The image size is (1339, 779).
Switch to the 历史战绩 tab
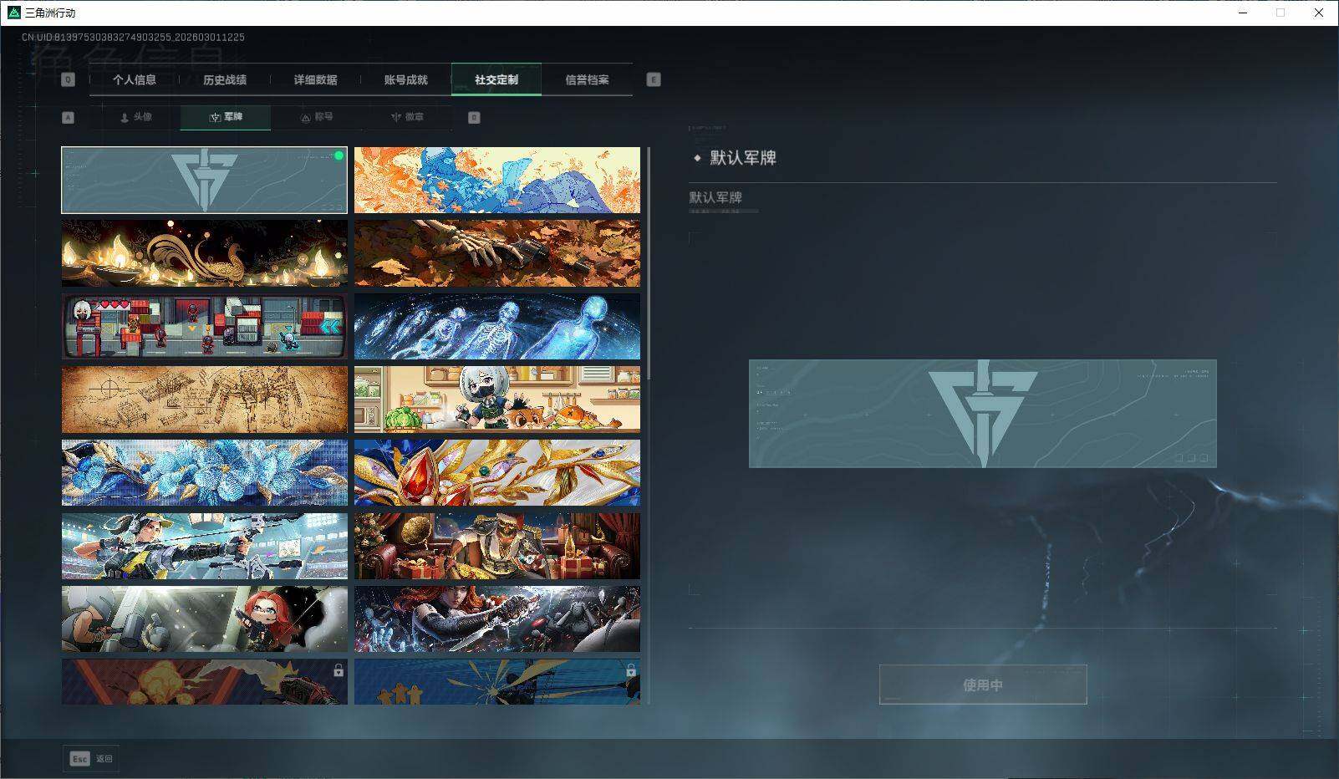coord(225,80)
